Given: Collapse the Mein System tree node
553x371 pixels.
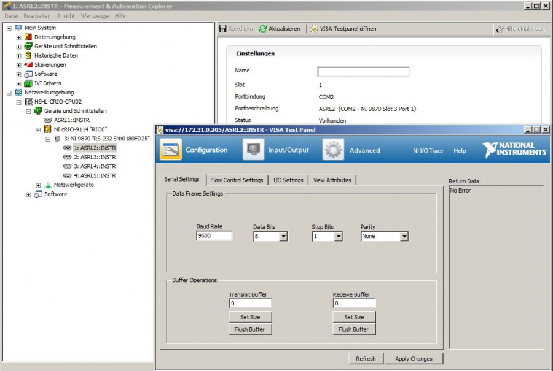Looking at the screenshot, I should (x=9, y=28).
